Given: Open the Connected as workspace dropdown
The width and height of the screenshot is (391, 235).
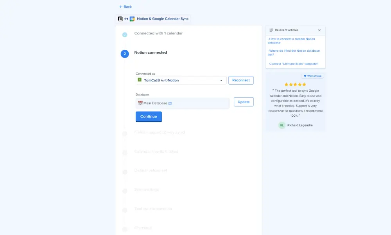Looking at the screenshot, I should tap(181, 80).
